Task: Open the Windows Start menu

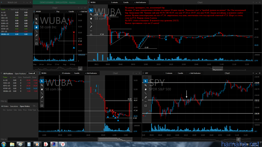Action: click(x=4, y=144)
